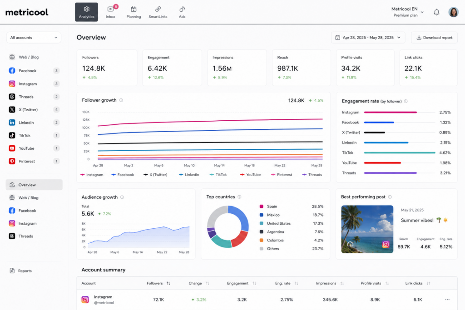Image resolution: width=465 pixels, height=310 pixels.
Task: Open the Followers 124.8K card
Action: 107,68
